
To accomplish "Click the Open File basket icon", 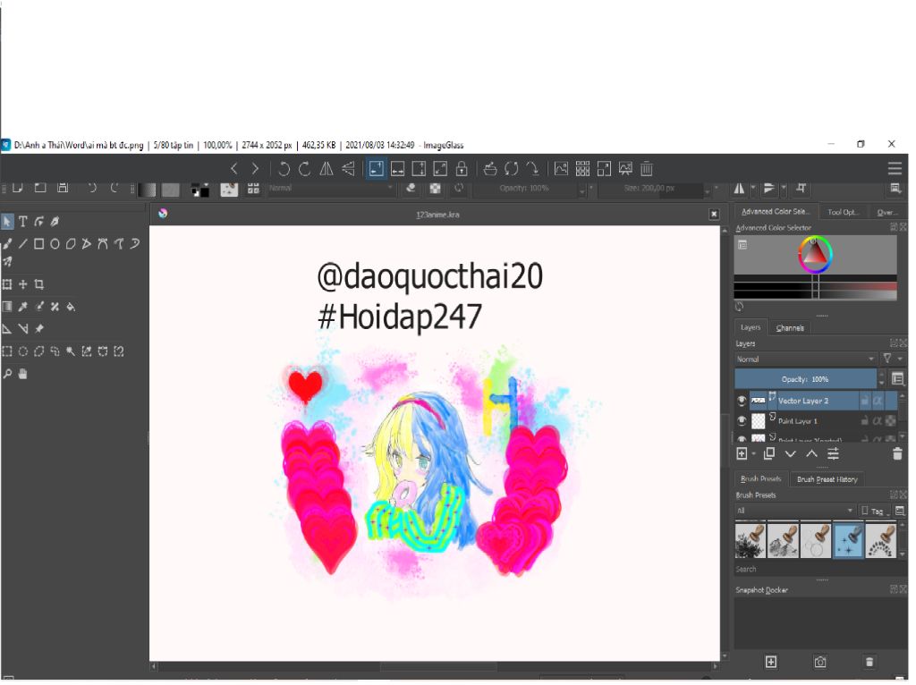I will point(491,169).
